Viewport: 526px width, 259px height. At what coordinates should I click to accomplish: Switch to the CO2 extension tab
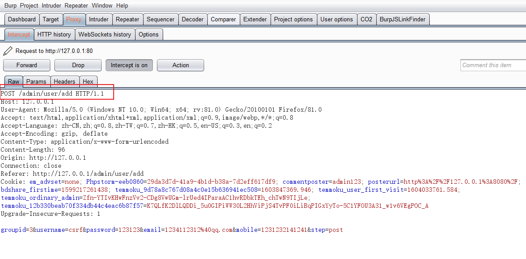(366, 20)
